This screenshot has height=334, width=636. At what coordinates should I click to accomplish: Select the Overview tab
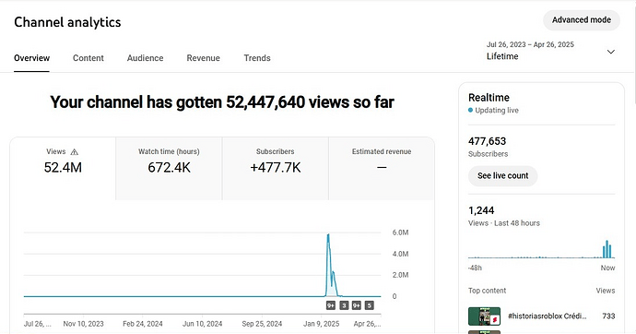click(31, 58)
